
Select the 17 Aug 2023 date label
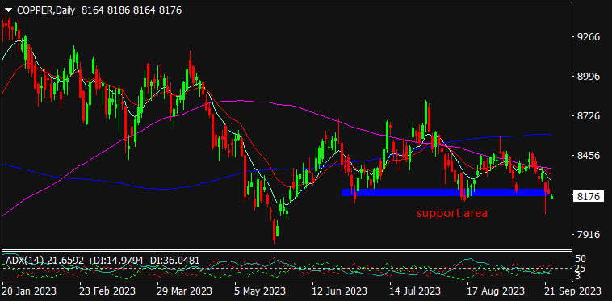point(495,291)
